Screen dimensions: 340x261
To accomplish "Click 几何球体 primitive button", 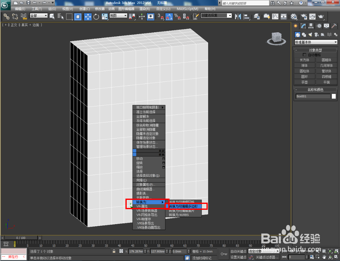I will 326,65.
